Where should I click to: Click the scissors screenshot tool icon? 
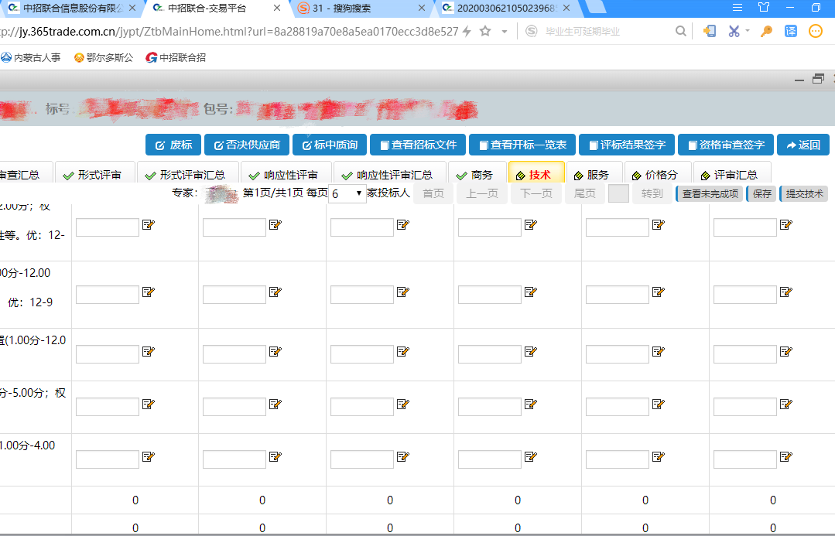click(x=734, y=31)
